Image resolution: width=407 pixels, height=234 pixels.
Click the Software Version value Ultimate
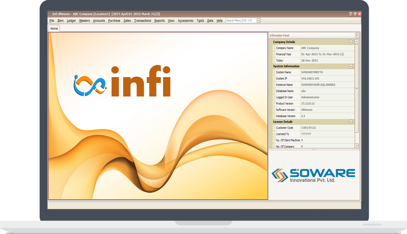307,110
